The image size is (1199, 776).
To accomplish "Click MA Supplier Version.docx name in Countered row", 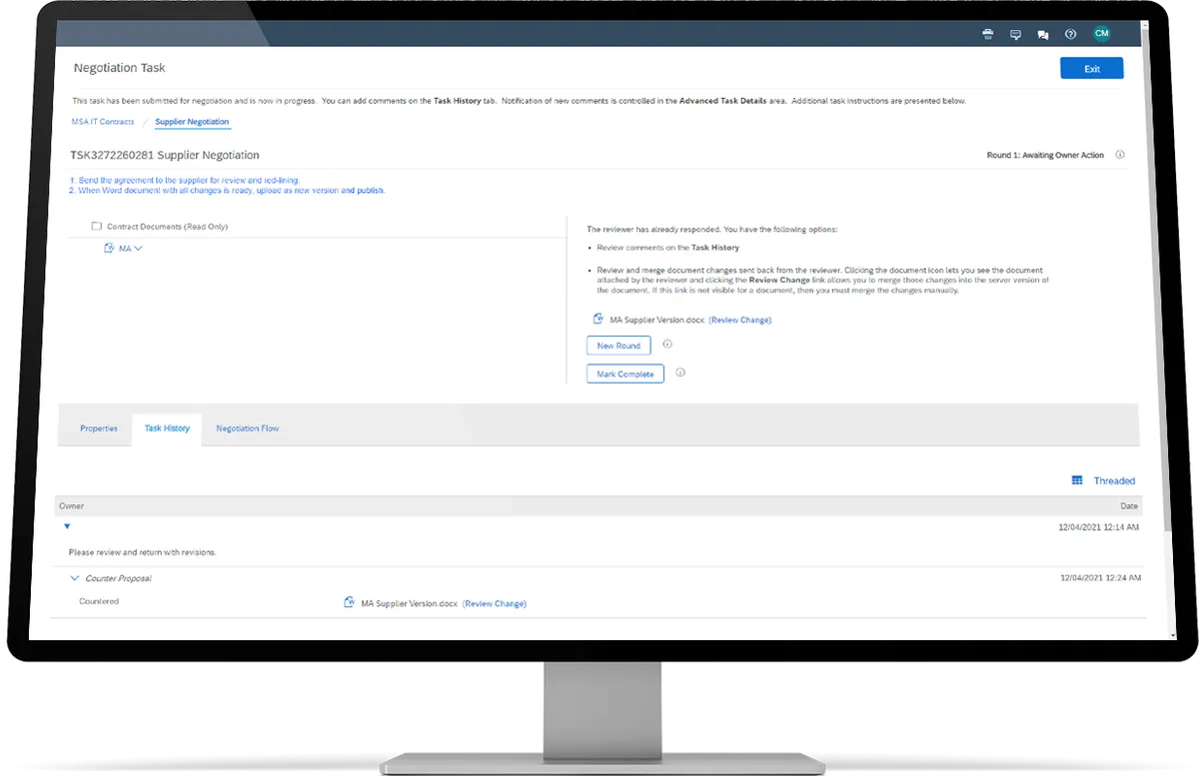I will coord(409,603).
